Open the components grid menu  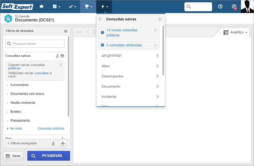[x=57, y=6]
